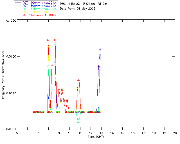180x144 pixels.
Task: Click the x-axis tick label 18
Action: pyautogui.click(x=154, y=133)
